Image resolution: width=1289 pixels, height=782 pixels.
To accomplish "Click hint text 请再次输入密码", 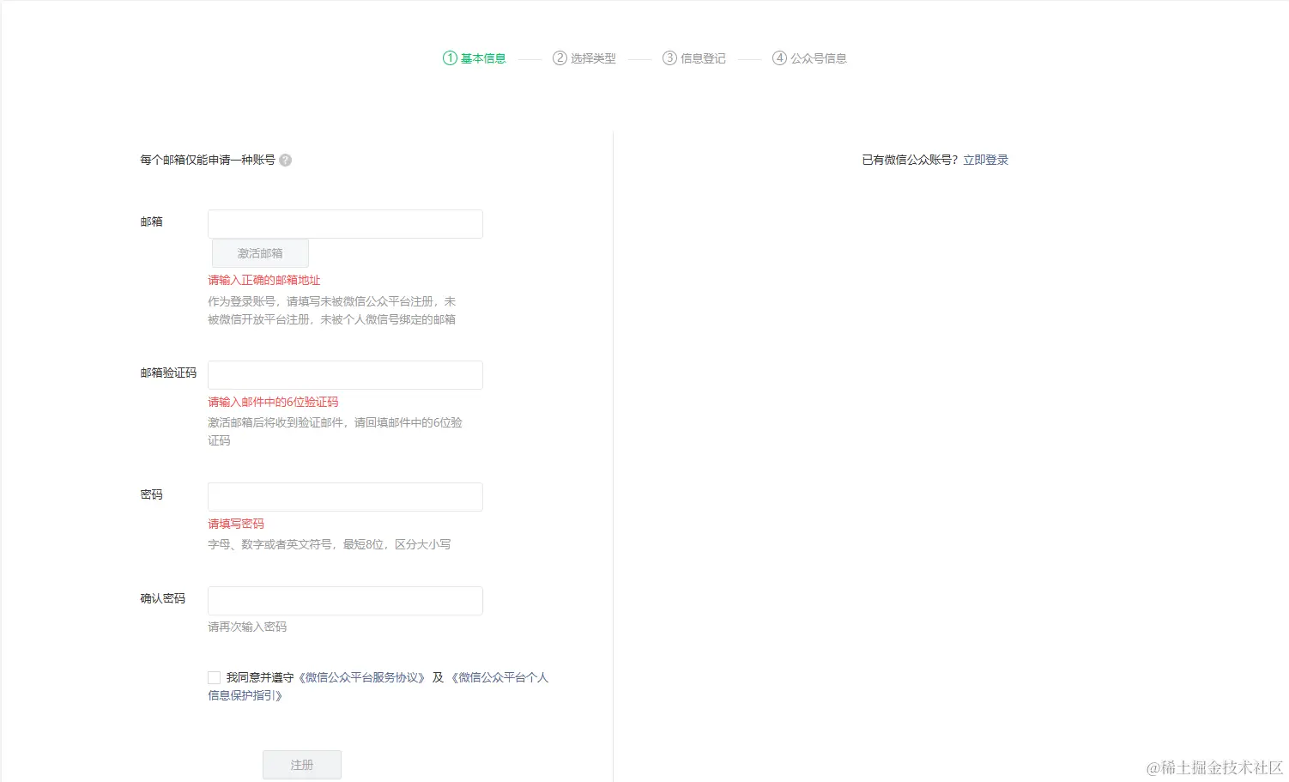I will click(x=247, y=627).
